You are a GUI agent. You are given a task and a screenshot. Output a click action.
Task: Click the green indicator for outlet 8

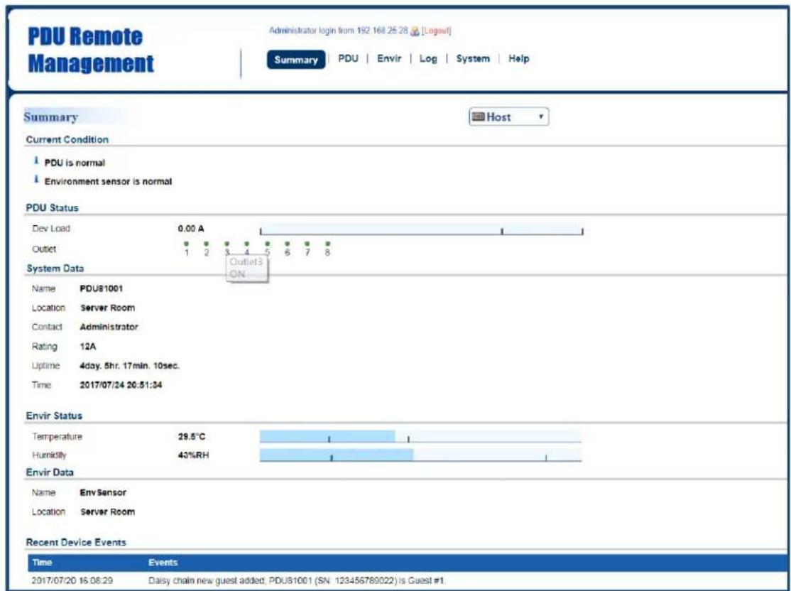pos(327,243)
